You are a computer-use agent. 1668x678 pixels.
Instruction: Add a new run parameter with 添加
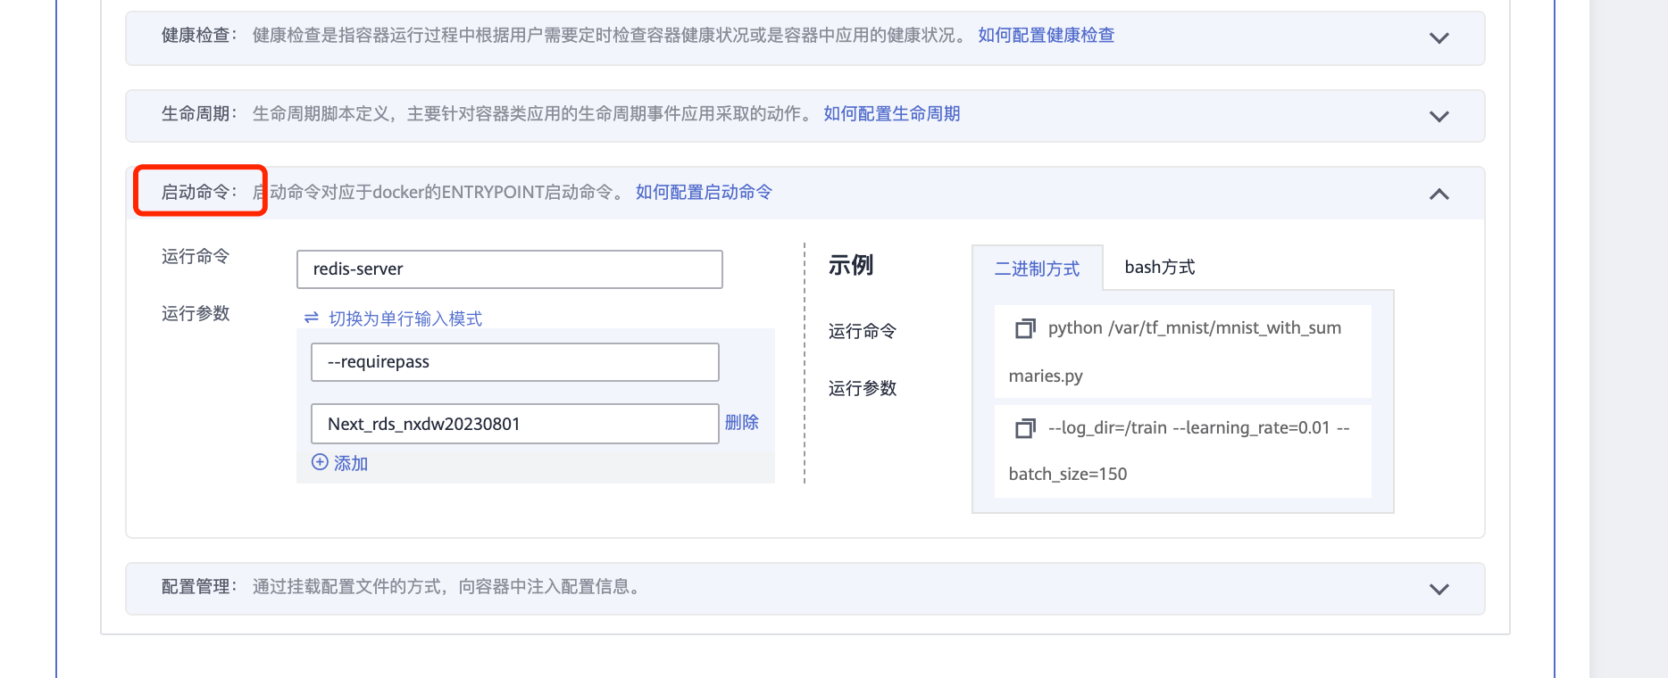point(350,463)
